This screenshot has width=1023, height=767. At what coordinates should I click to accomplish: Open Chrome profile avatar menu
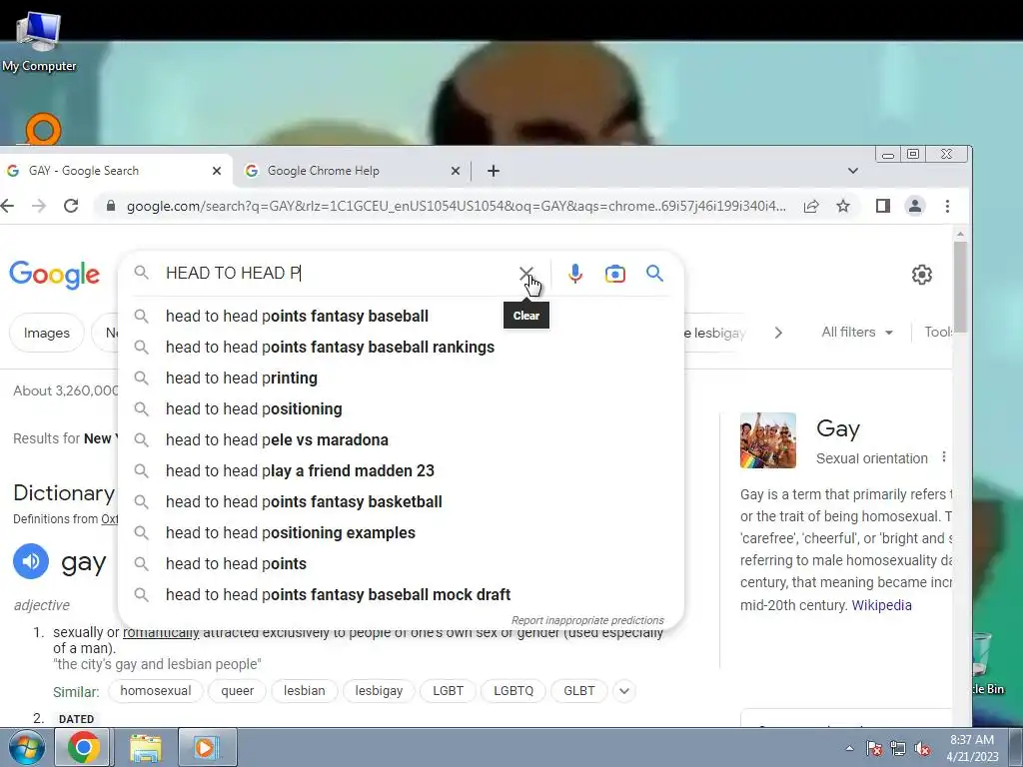[x=915, y=206]
